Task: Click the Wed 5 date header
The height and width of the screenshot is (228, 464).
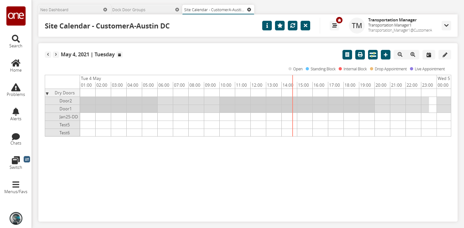Action: pyautogui.click(x=444, y=78)
